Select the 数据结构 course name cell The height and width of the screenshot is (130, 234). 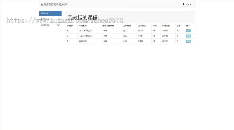click(x=83, y=41)
